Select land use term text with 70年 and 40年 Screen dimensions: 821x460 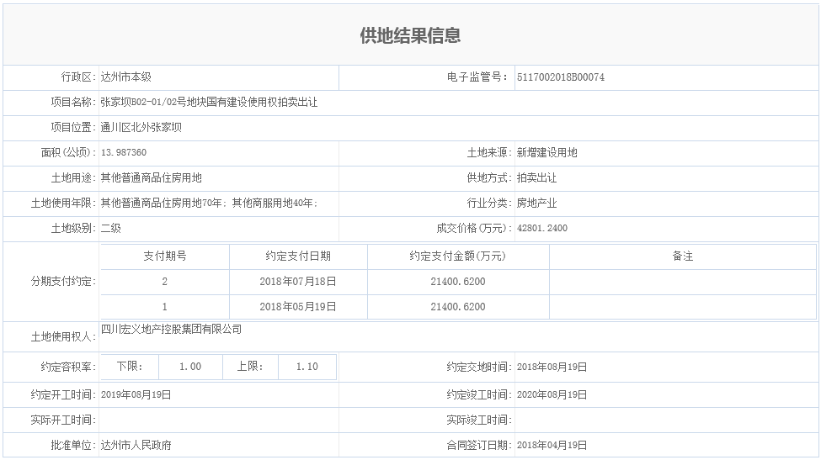click(209, 203)
